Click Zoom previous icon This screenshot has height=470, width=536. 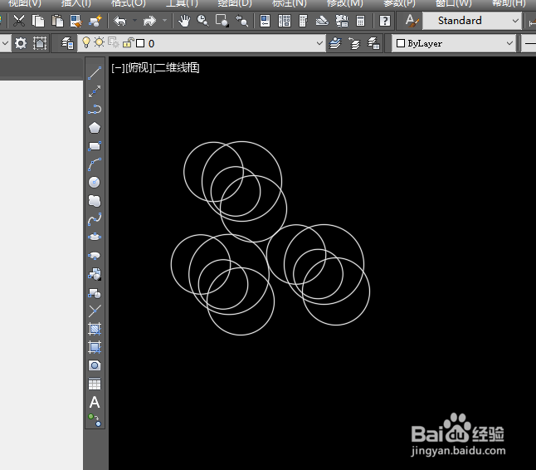click(x=241, y=21)
